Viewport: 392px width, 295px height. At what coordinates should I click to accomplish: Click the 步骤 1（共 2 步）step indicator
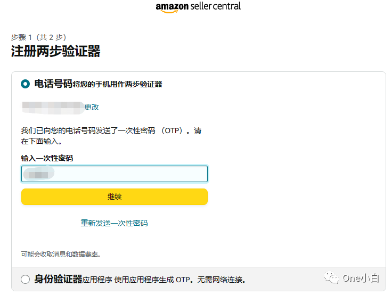coord(38,37)
